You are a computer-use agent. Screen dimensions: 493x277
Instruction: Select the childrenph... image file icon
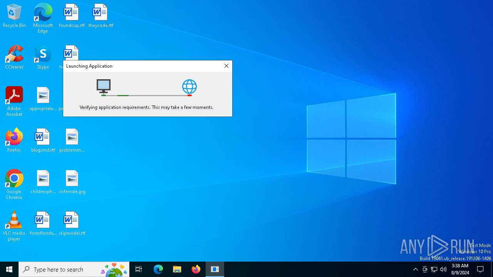(43, 182)
